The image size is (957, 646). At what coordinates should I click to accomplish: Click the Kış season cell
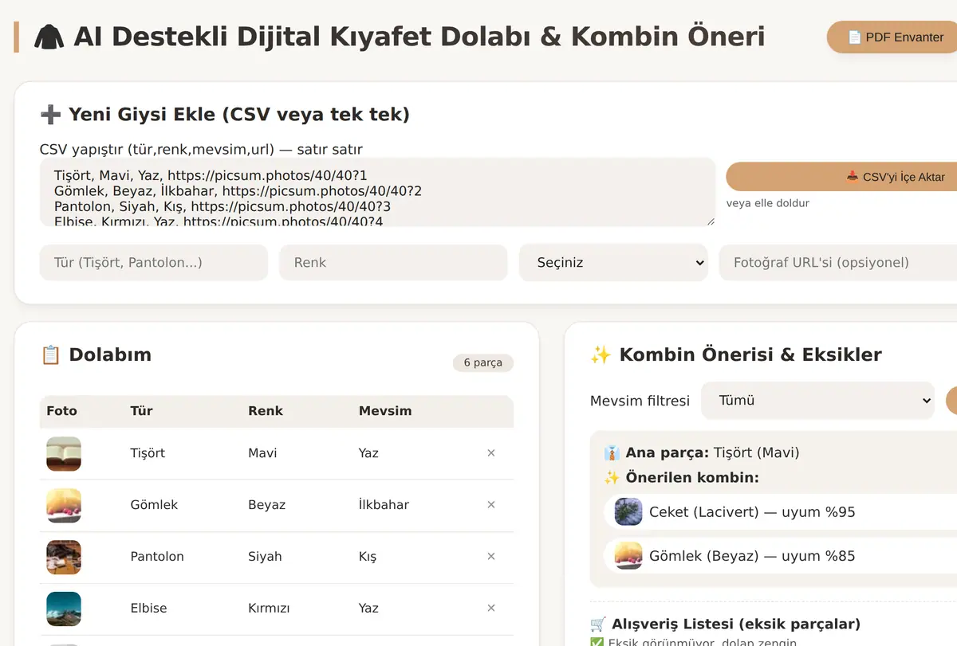(x=368, y=557)
